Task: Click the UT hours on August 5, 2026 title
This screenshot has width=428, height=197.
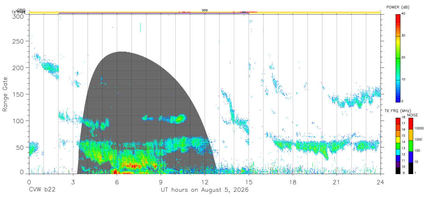Action: point(205,190)
